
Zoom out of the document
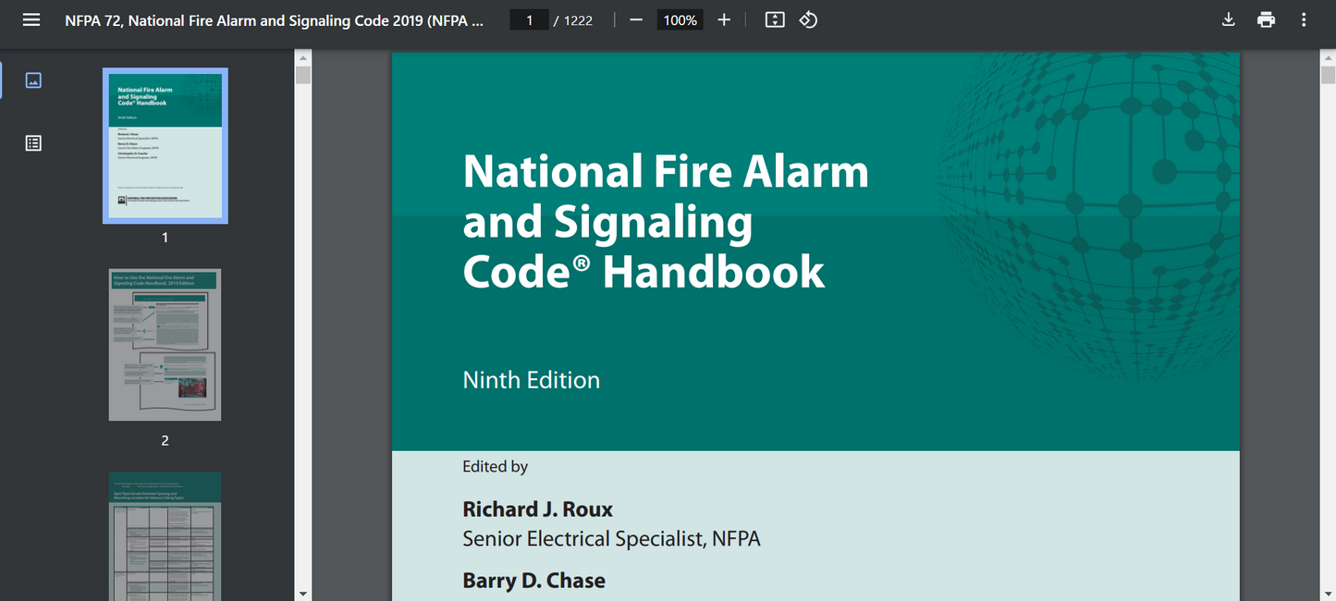tap(635, 18)
